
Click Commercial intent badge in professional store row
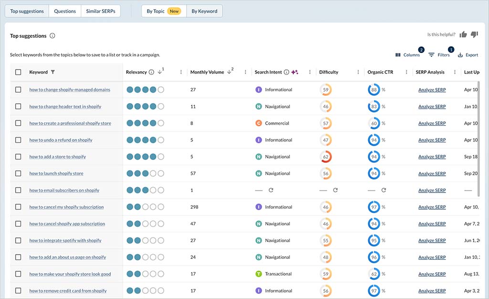click(x=258, y=123)
